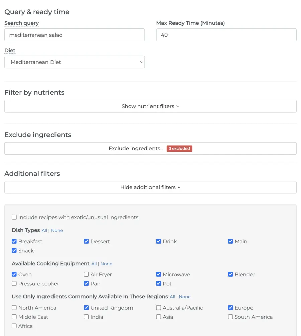Open the Diet dropdown
The image size is (301, 336).
74,62
